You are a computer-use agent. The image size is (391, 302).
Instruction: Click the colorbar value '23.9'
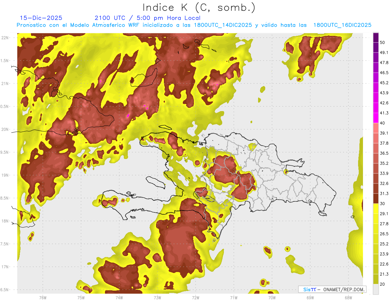click(x=384, y=254)
